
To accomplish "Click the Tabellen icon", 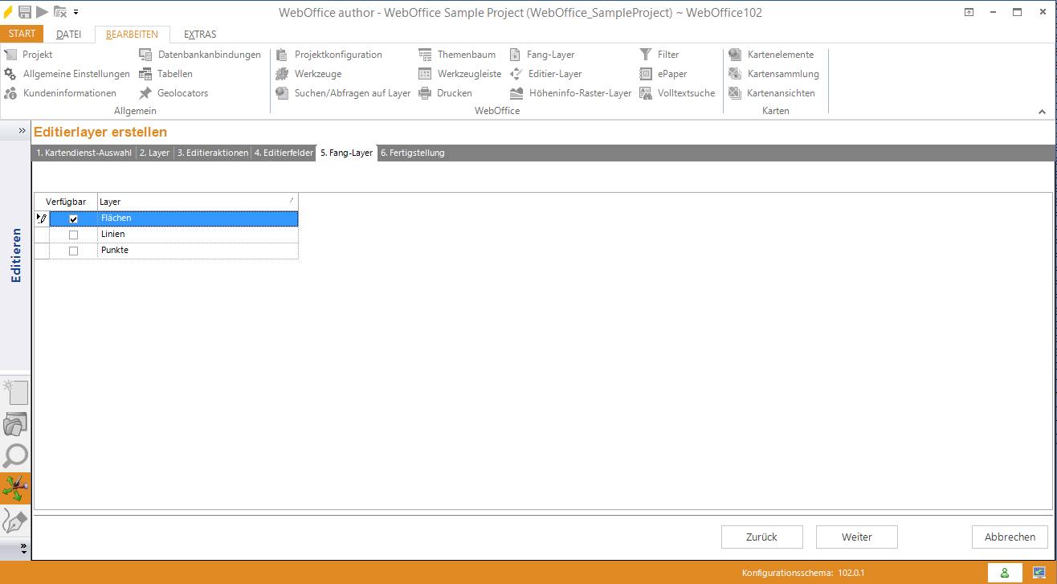I will click(x=145, y=74).
